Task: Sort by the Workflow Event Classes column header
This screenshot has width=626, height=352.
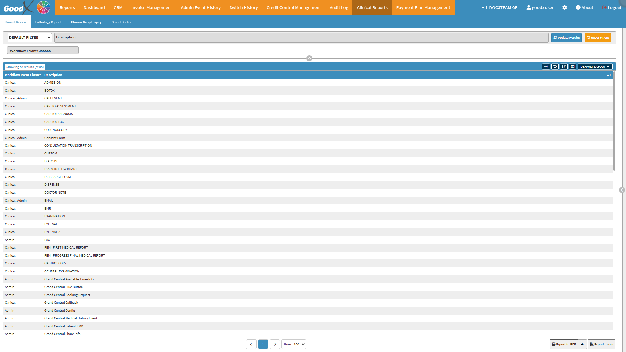Action: coord(23,75)
